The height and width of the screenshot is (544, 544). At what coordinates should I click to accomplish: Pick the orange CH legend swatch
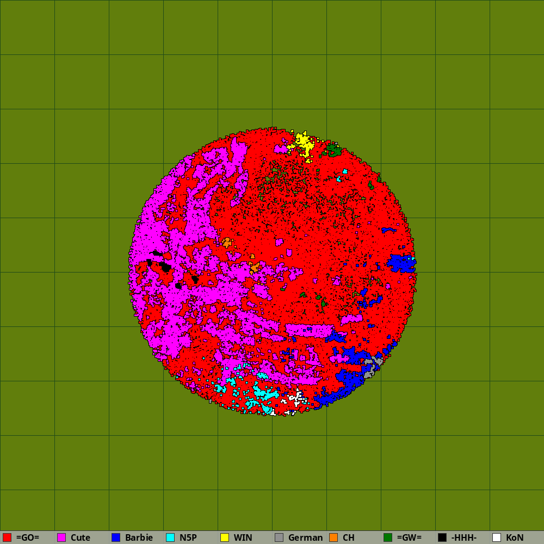pos(333,537)
